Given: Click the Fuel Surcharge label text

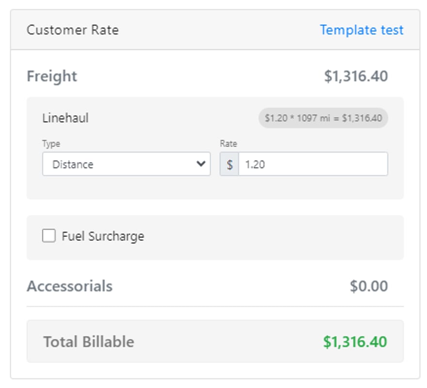Looking at the screenshot, I should tap(103, 236).
